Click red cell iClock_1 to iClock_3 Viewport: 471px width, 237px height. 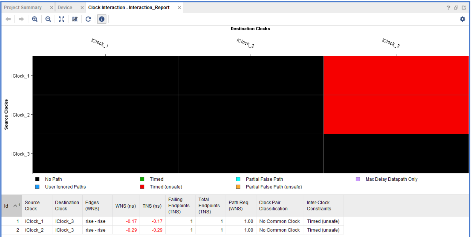396,76
